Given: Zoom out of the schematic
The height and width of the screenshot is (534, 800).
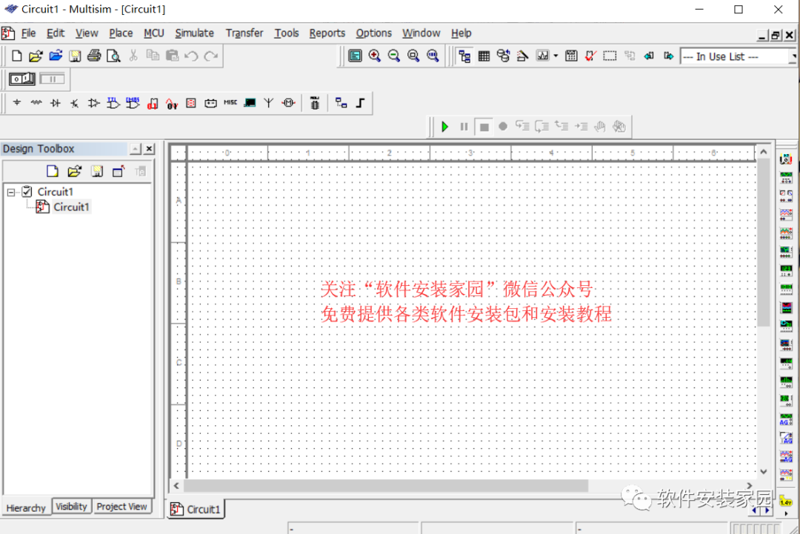Looking at the screenshot, I should click(x=394, y=56).
